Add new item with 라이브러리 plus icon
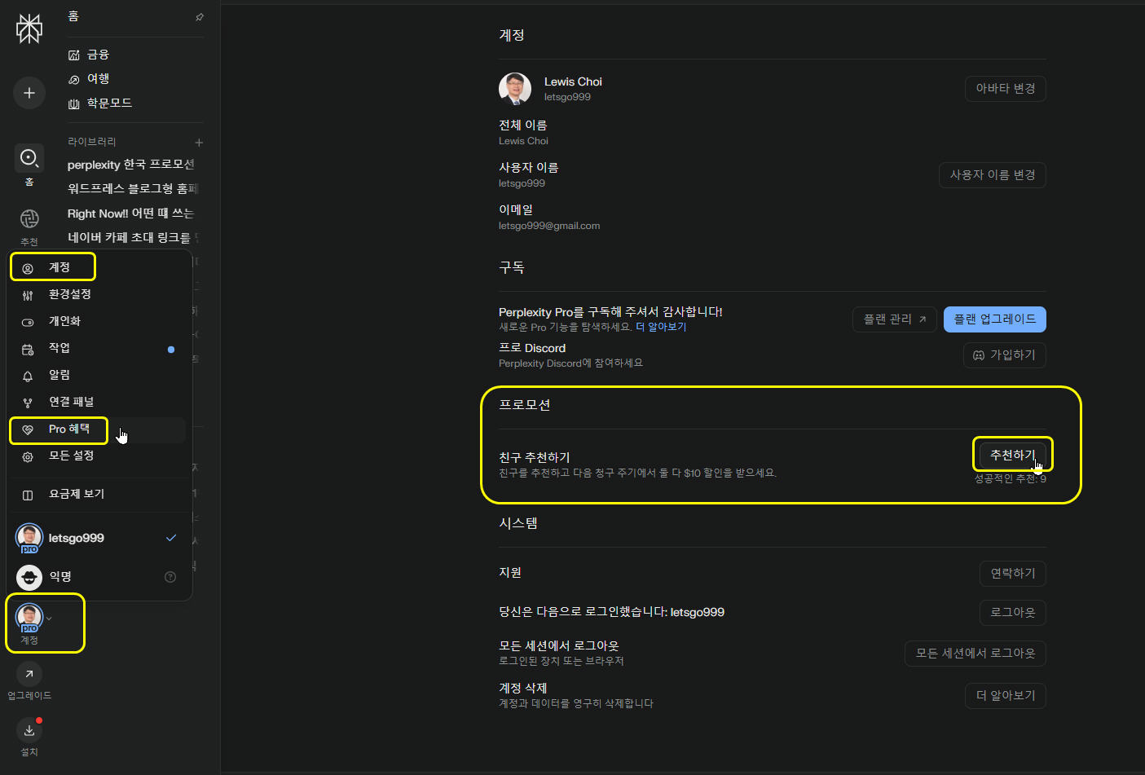The height and width of the screenshot is (775, 1145). (x=199, y=143)
